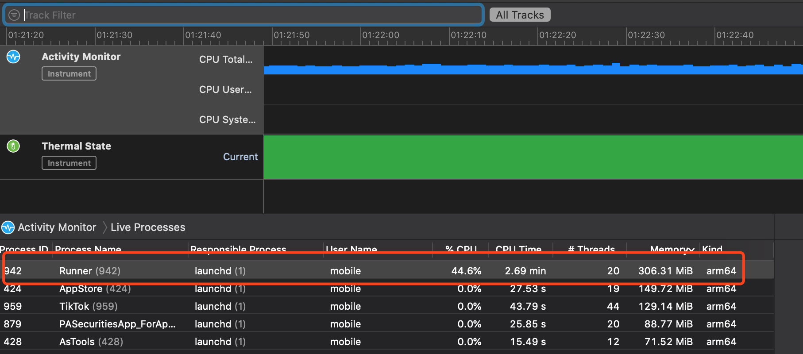Click the Instrument badge under Activity Monitor
This screenshot has height=354, width=803.
click(x=69, y=74)
